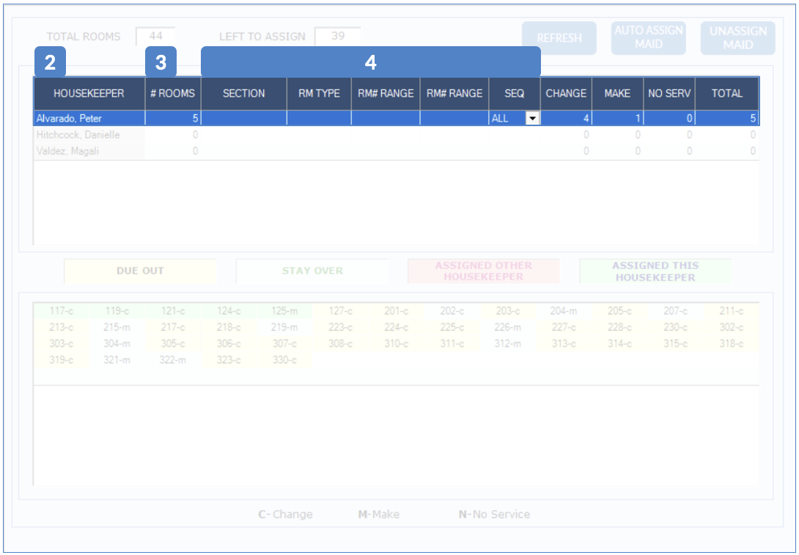This screenshot has height=555, width=799.
Task: Click the Unassign Maid button
Action: click(x=737, y=38)
